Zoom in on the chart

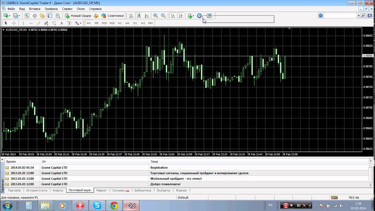pyautogui.click(x=156, y=16)
